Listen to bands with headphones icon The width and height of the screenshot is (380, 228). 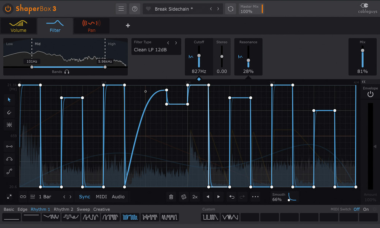point(67,72)
